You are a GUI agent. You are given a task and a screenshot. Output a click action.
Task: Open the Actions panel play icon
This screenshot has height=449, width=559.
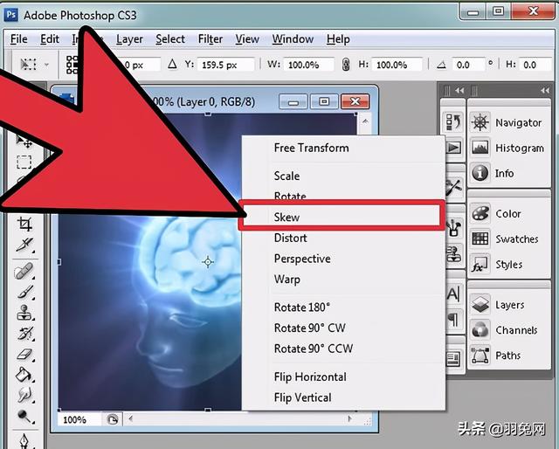click(453, 148)
